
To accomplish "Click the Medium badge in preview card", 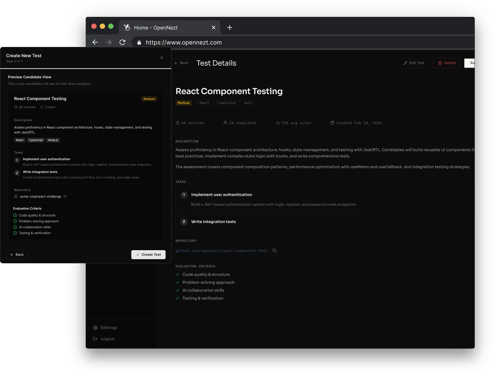I will pos(149,99).
